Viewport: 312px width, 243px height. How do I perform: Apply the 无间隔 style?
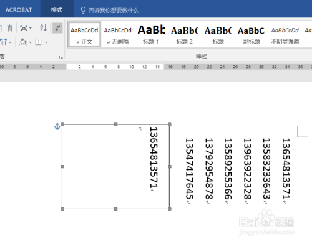pos(118,36)
